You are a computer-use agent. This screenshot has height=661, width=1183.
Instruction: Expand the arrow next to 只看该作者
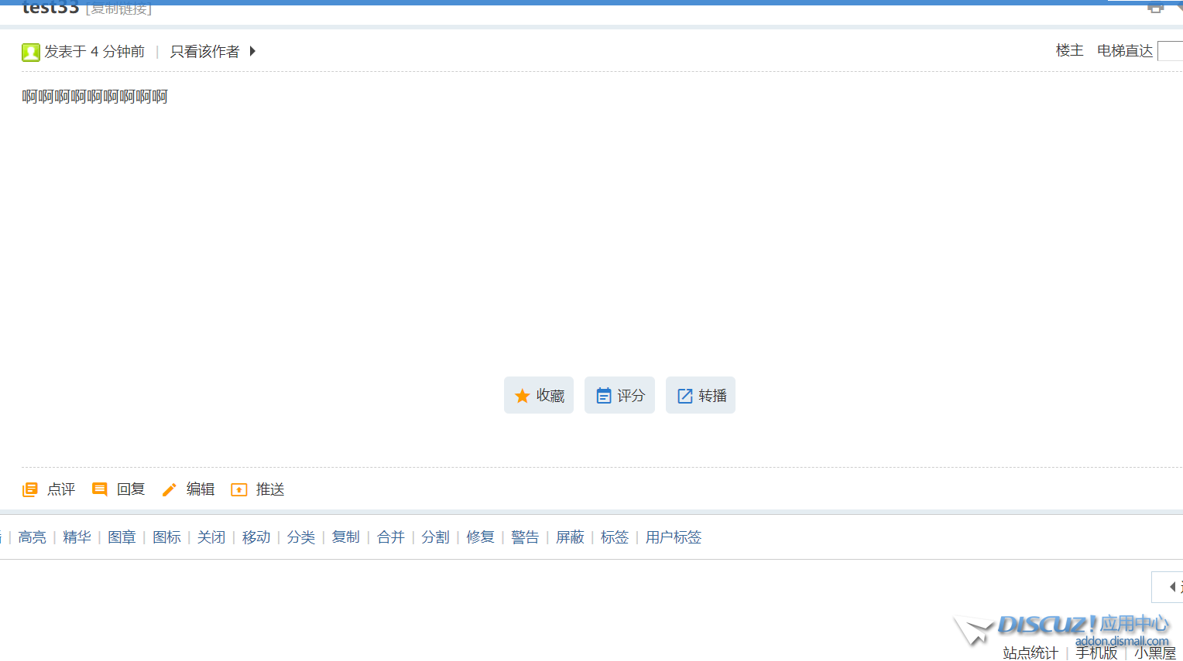[x=252, y=51]
